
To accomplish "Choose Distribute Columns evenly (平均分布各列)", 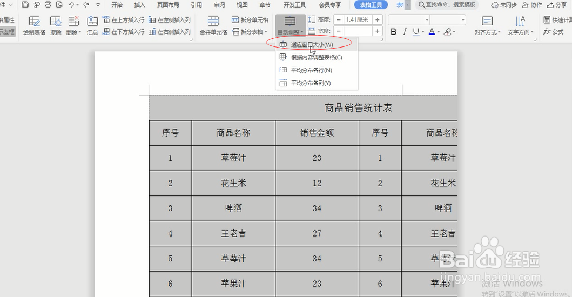I will [x=317, y=83].
